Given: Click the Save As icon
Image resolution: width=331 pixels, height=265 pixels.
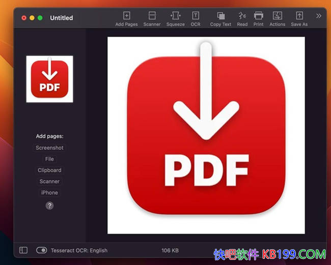Looking at the screenshot, I should pos(299,16).
